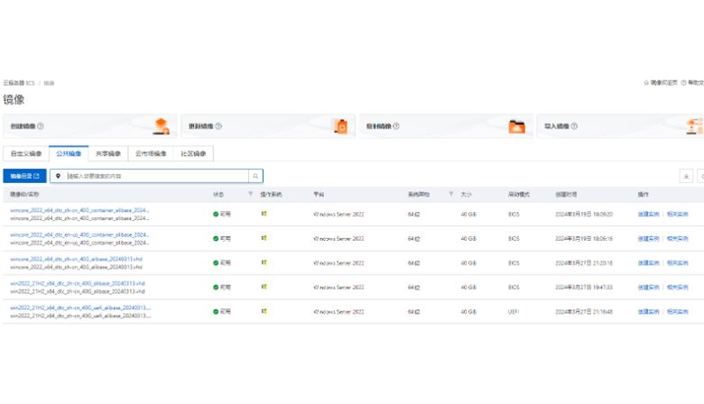Open the 更新镜像 card
The width and height of the screenshot is (704, 404).
coord(268,126)
